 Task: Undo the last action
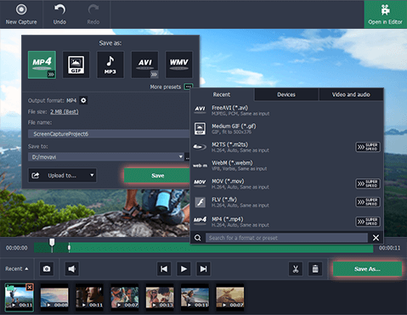click(x=59, y=14)
